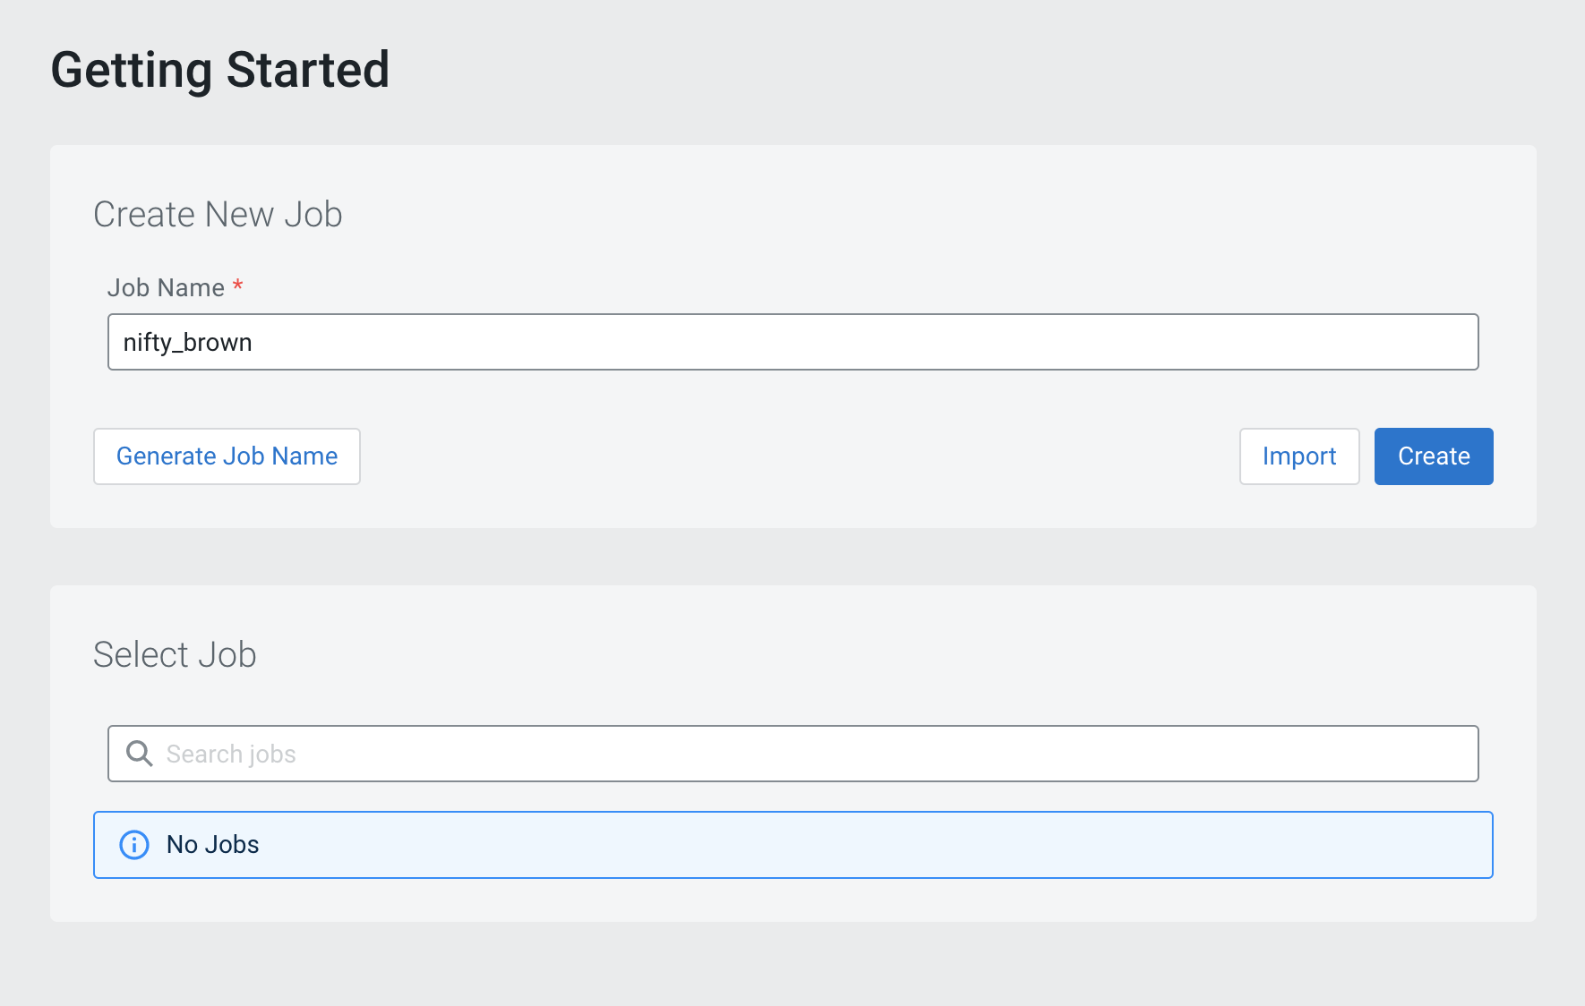The image size is (1585, 1006).
Task: Click the red required asterisk next to Job Name
Action: [237, 286]
